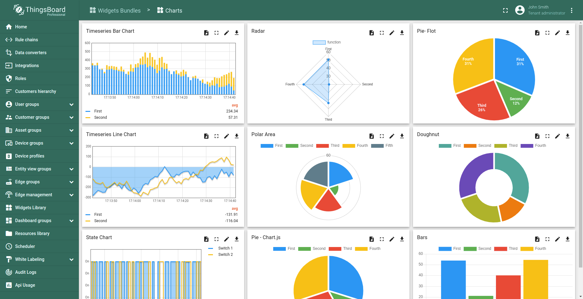Click the Charts breadcrumb
583x299 pixels.
pyautogui.click(x=170, y=10)
